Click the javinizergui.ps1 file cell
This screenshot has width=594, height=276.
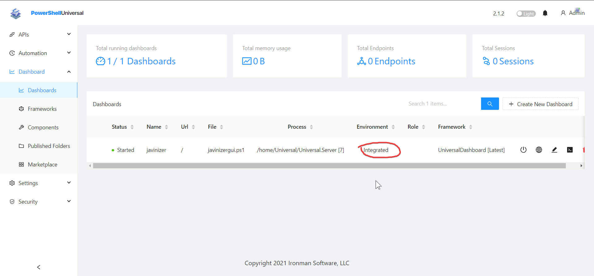click(x=226, y=150)
